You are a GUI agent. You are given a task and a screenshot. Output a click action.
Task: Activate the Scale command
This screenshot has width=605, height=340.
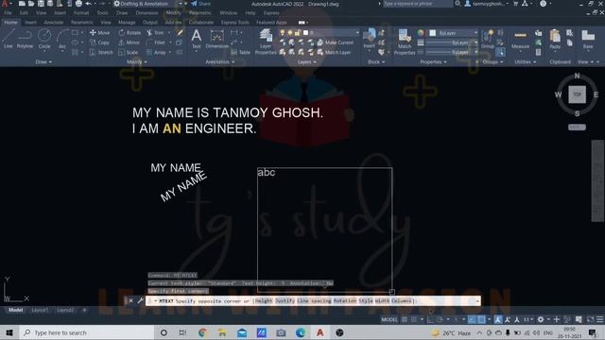tap(129, 52)
